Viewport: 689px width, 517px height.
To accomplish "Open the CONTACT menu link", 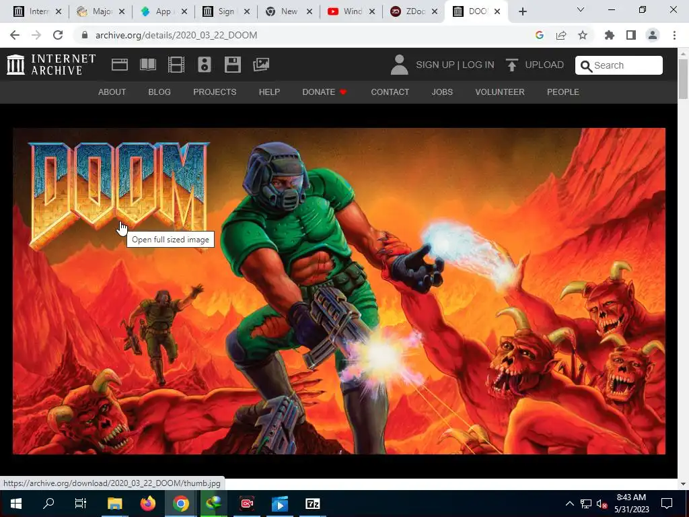I will click(390, 92).
